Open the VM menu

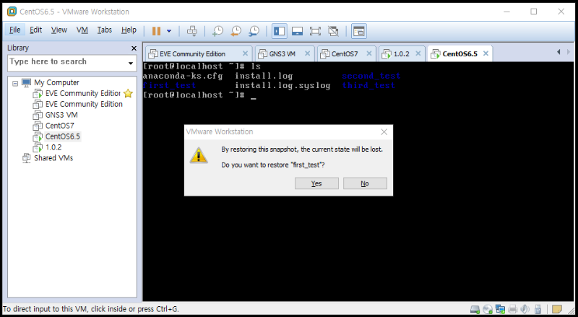coord(82,30)
